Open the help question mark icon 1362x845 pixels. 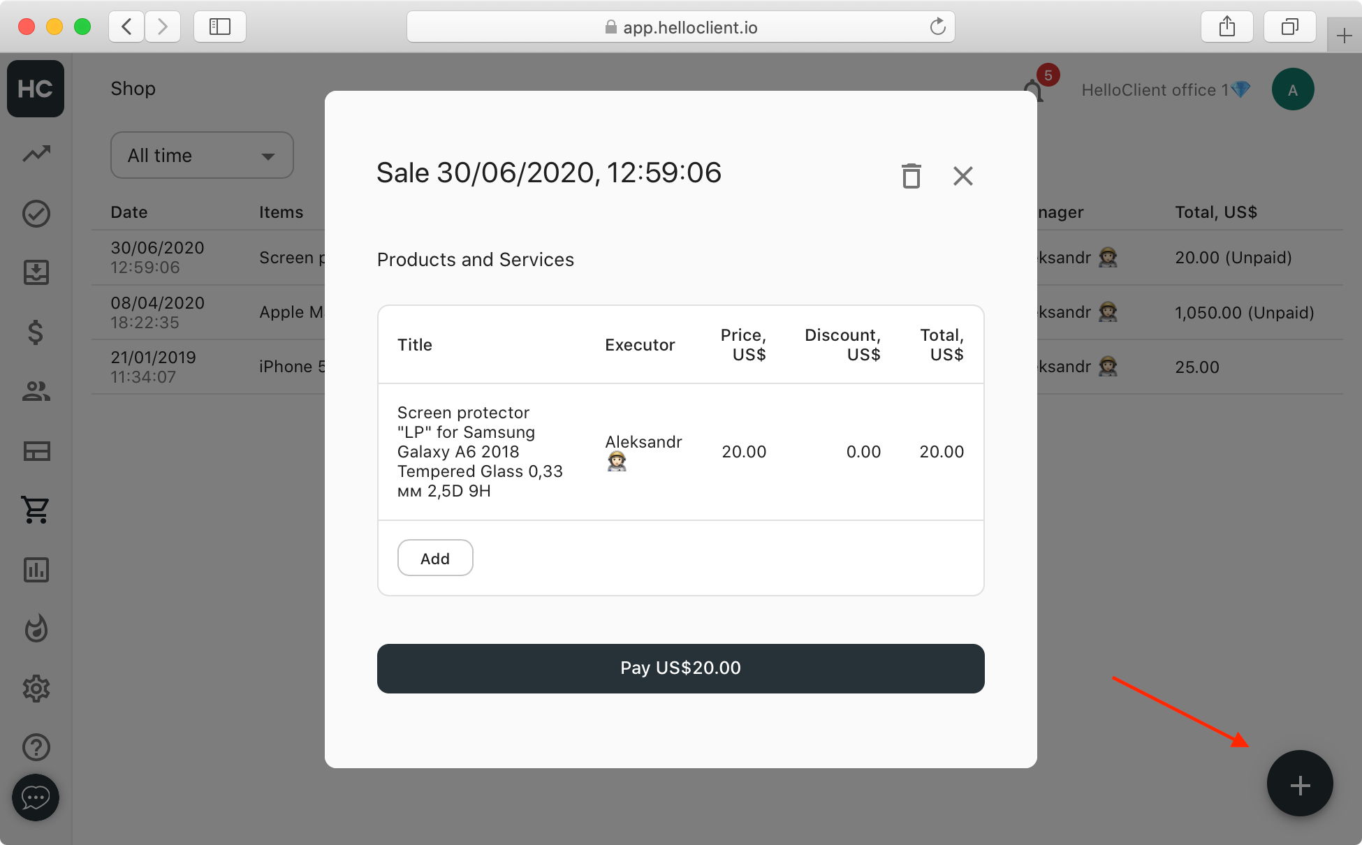coord(36,747)
